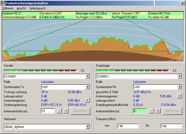
Task: Decrease Sender Antennenhöhe with minus button
Action: (59, 111)
